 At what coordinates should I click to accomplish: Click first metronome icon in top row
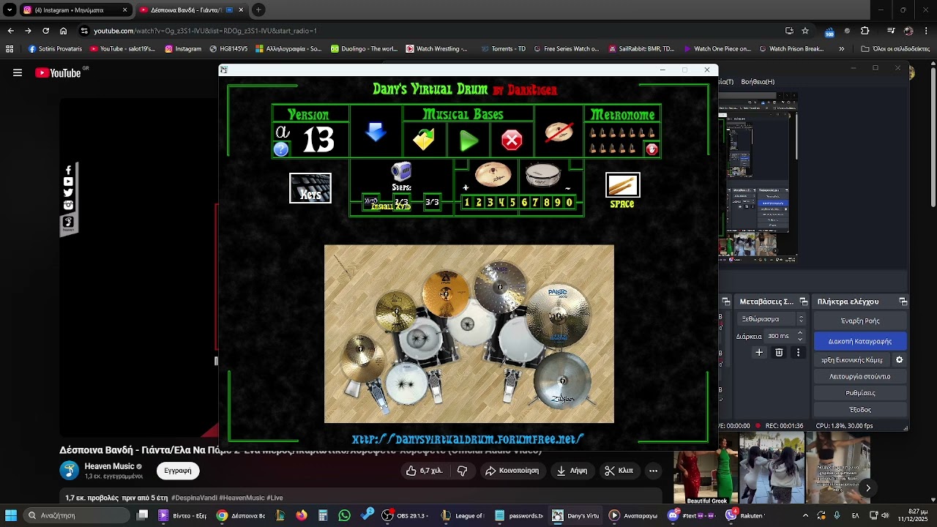[x=594, y=133]
